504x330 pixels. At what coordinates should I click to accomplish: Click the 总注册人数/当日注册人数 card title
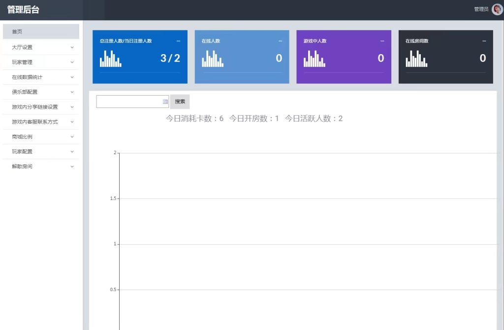click(126, 41)
